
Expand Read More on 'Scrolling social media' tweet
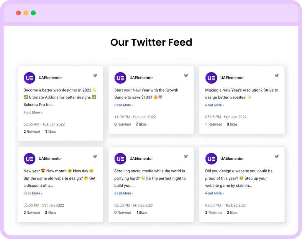click(124, 193)
